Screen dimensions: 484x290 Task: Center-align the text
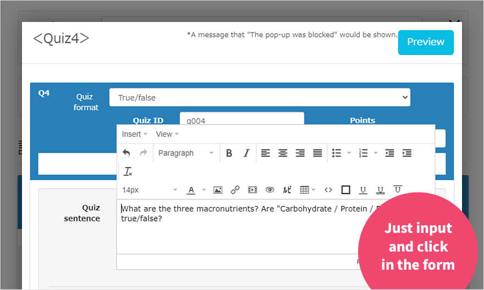point(283,153)
